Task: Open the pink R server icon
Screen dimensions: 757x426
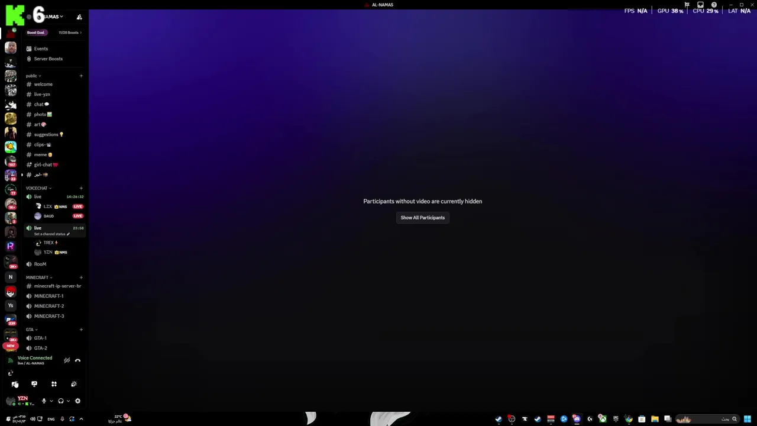Action: pyautogui.click(x=11, y=246)
